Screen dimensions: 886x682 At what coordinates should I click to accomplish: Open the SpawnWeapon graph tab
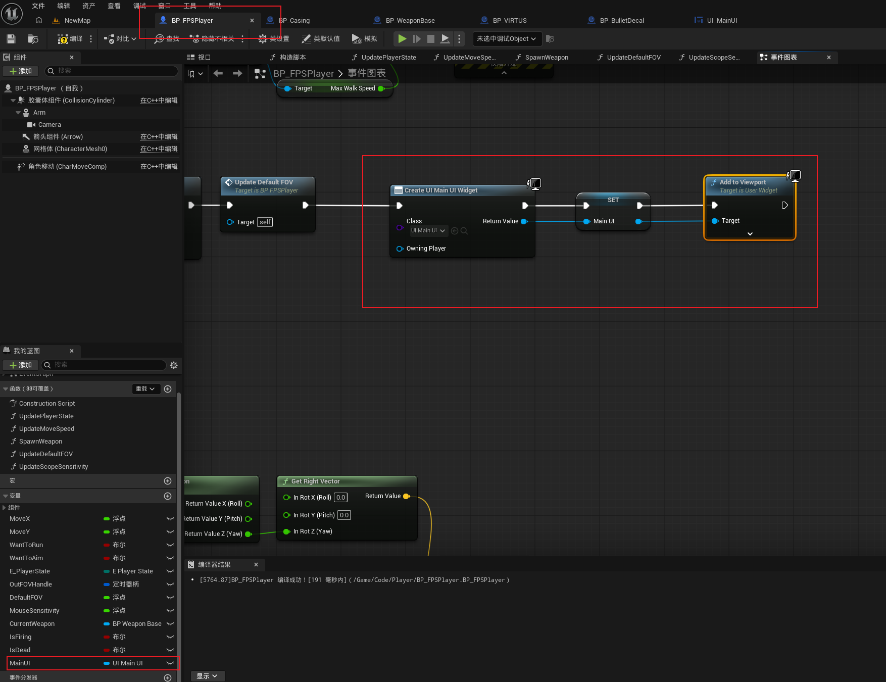tap(547, 57)
